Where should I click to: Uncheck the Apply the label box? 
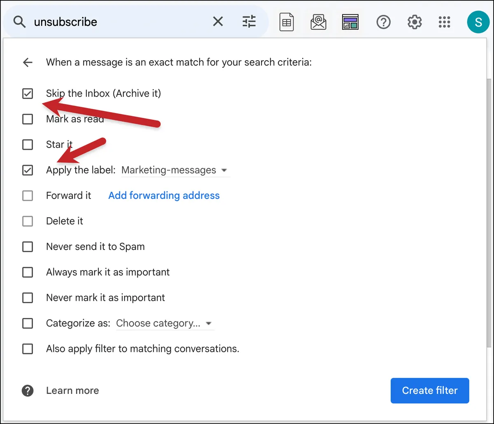(x=28, y=170)
